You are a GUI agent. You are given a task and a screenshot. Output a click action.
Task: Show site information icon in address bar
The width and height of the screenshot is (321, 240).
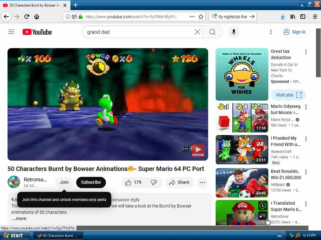(x=68, y=17)
